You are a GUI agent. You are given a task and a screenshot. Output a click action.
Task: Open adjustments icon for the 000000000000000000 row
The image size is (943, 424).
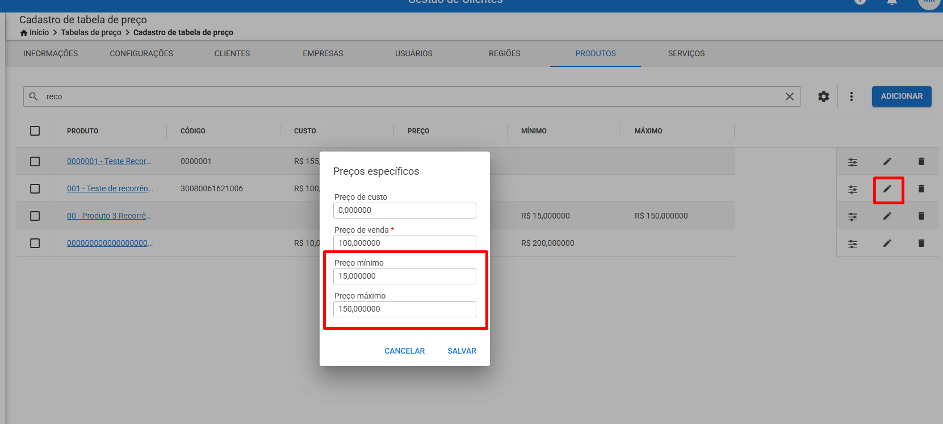pyautogui.click(x=853, y=244)
